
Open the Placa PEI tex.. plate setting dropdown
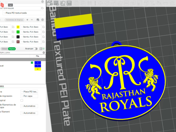[x=29, y=92]
